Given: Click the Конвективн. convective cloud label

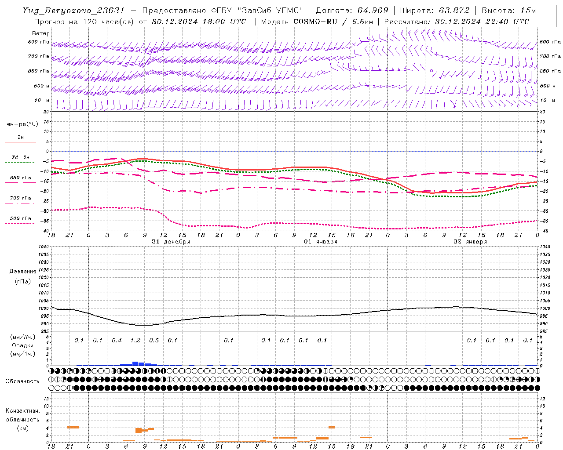Looking at the screenshot, I should (22, 411).
